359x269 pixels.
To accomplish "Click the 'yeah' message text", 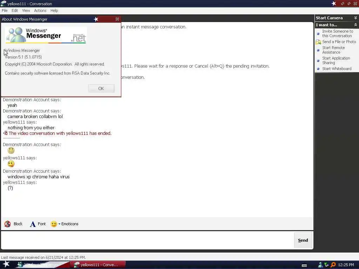I will (x=12, y=105).
